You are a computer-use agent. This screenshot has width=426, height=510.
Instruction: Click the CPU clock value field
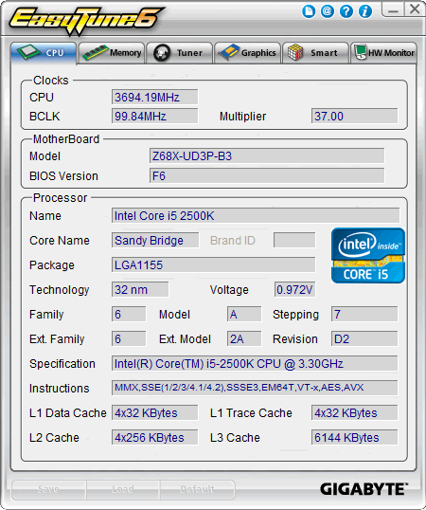[x=154, y=97]
